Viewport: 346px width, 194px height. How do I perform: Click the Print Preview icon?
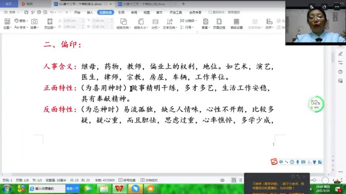click(45, 12)
